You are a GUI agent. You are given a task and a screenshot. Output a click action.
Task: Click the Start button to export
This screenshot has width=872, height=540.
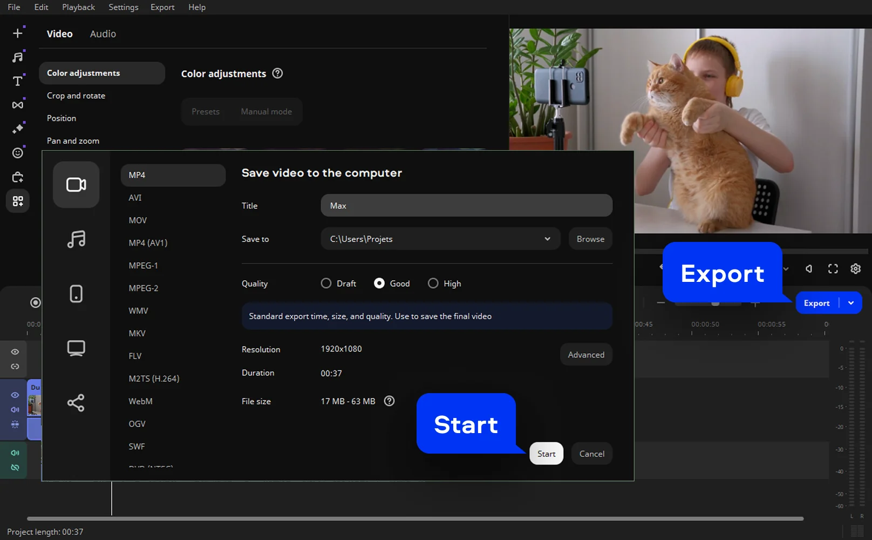546,454
